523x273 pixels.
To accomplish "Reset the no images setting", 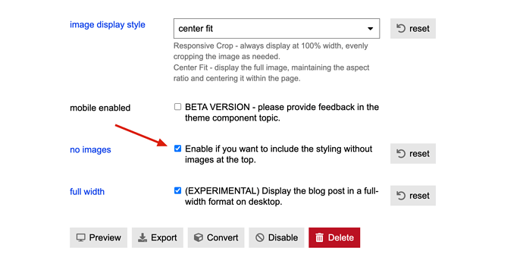I will click(x=413, y=153).
